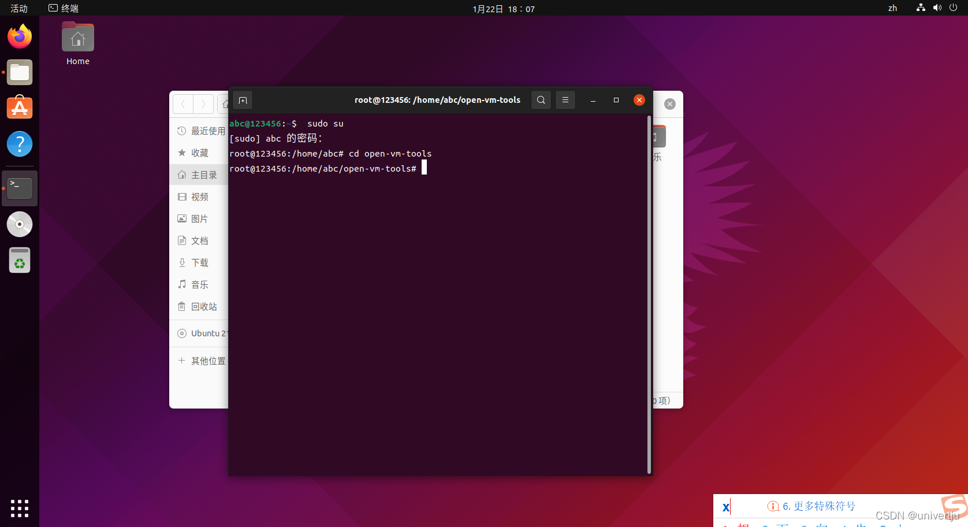Click the terminal search icon
968x527 pixels.
pyautogui.click(x=541, y=100)
